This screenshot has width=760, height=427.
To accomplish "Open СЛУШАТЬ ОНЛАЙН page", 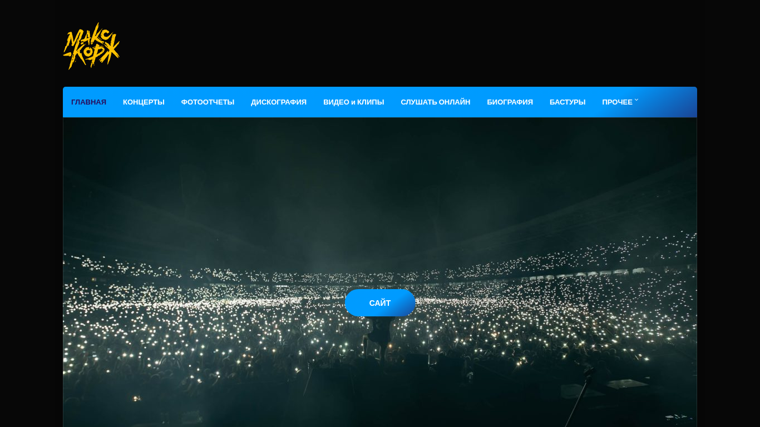I will [436, 102].
